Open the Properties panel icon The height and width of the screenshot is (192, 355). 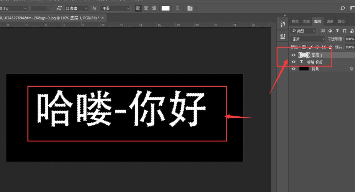283,36
